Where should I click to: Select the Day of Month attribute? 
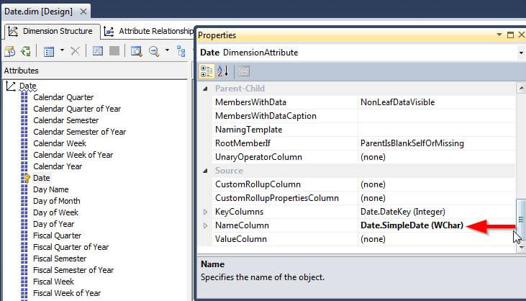click(x=56, y=201)
